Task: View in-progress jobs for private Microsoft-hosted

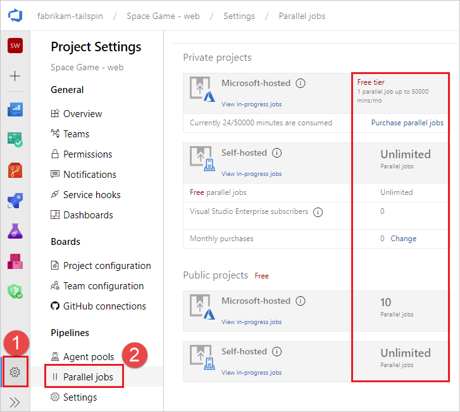Action: coord(251,104)
